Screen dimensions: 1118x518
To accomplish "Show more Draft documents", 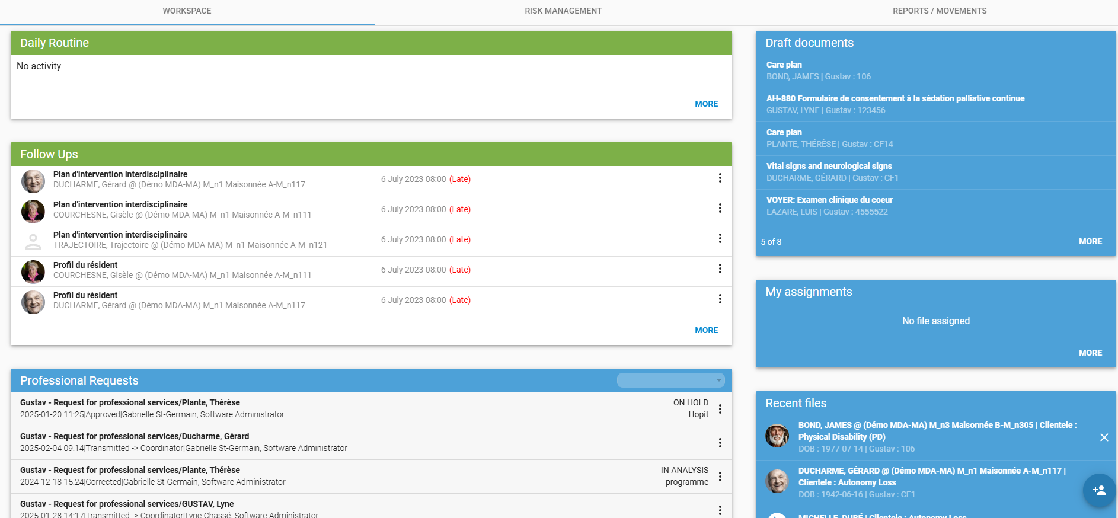I will [x=1090, y=241].
